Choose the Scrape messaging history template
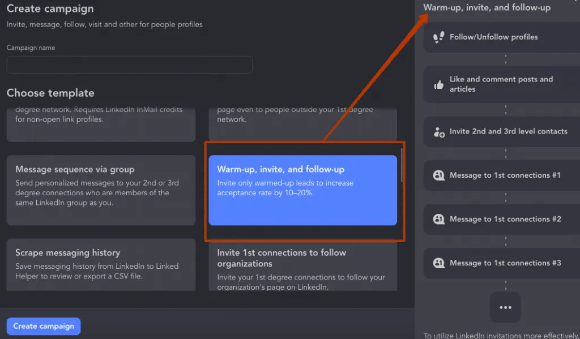This screenshot has height=339, width=580. click(101, 265)
